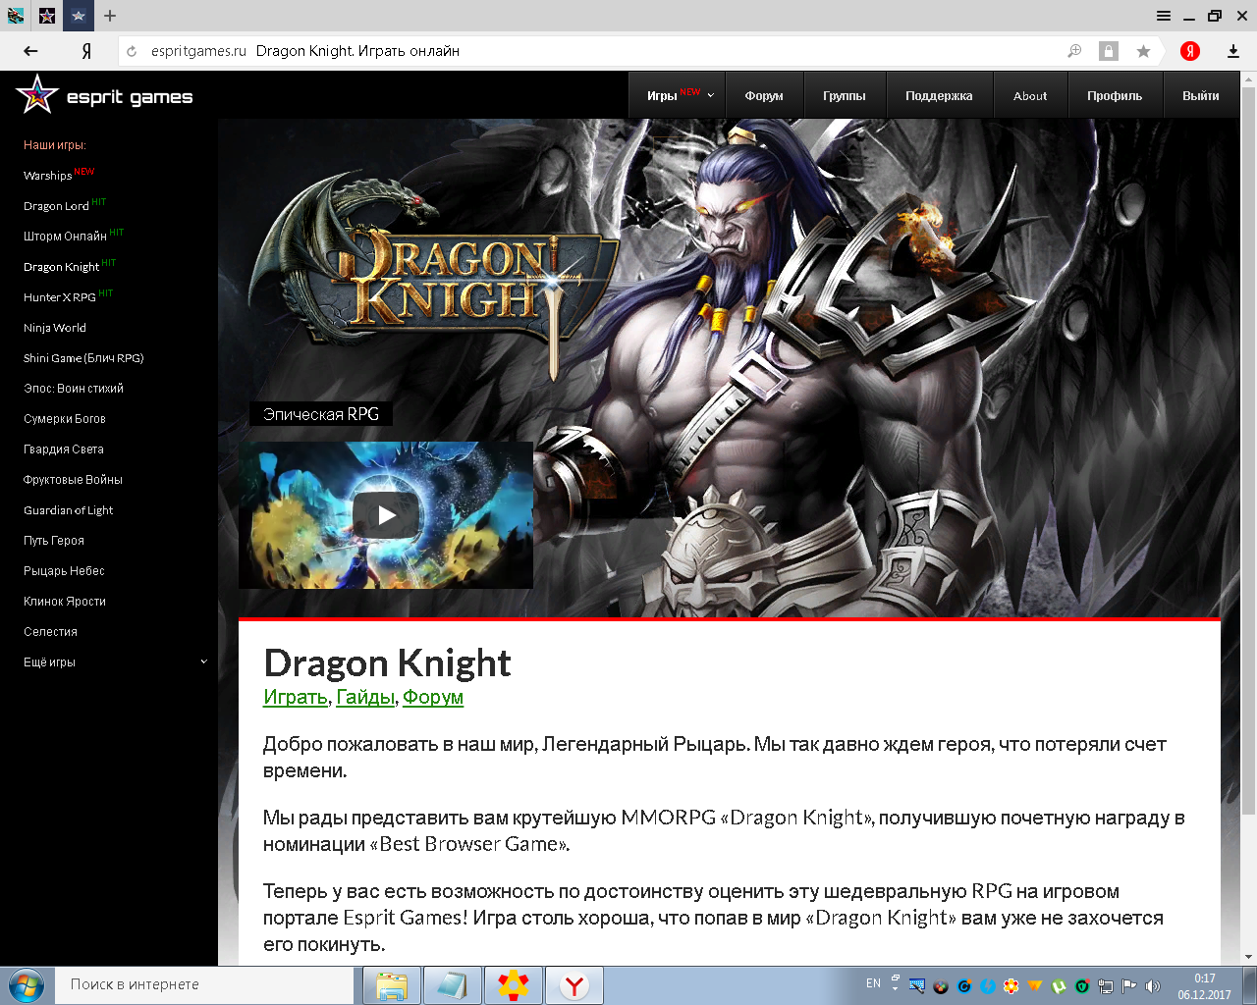Go to the Поддержка navigation item
The width and height of the screenshot is (1257, 1005).
[939, 96]
